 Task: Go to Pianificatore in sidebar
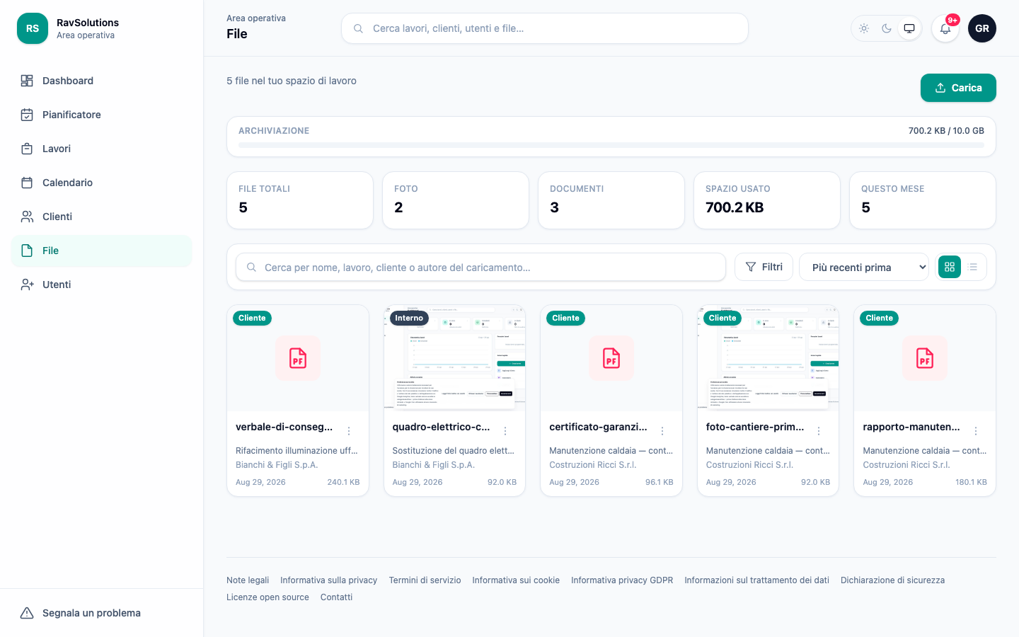tap(101, 115)
